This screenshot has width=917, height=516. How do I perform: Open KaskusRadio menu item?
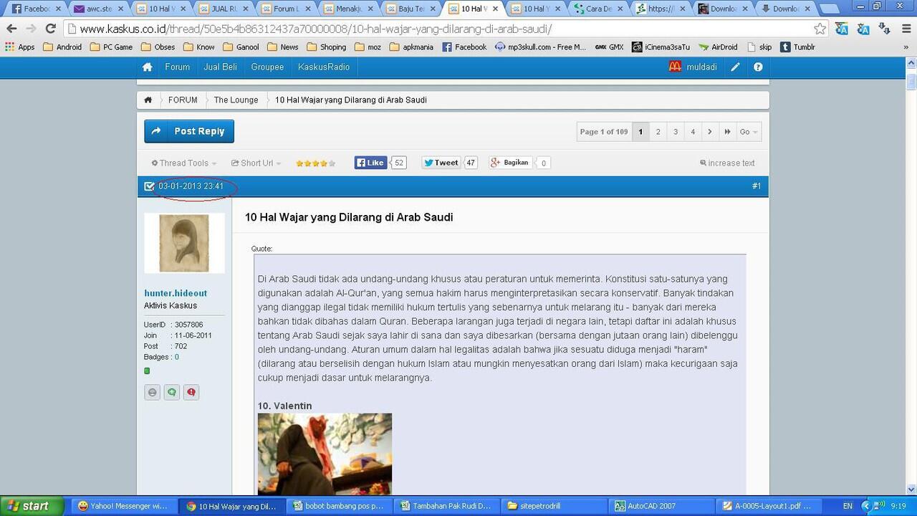point(324,67)
